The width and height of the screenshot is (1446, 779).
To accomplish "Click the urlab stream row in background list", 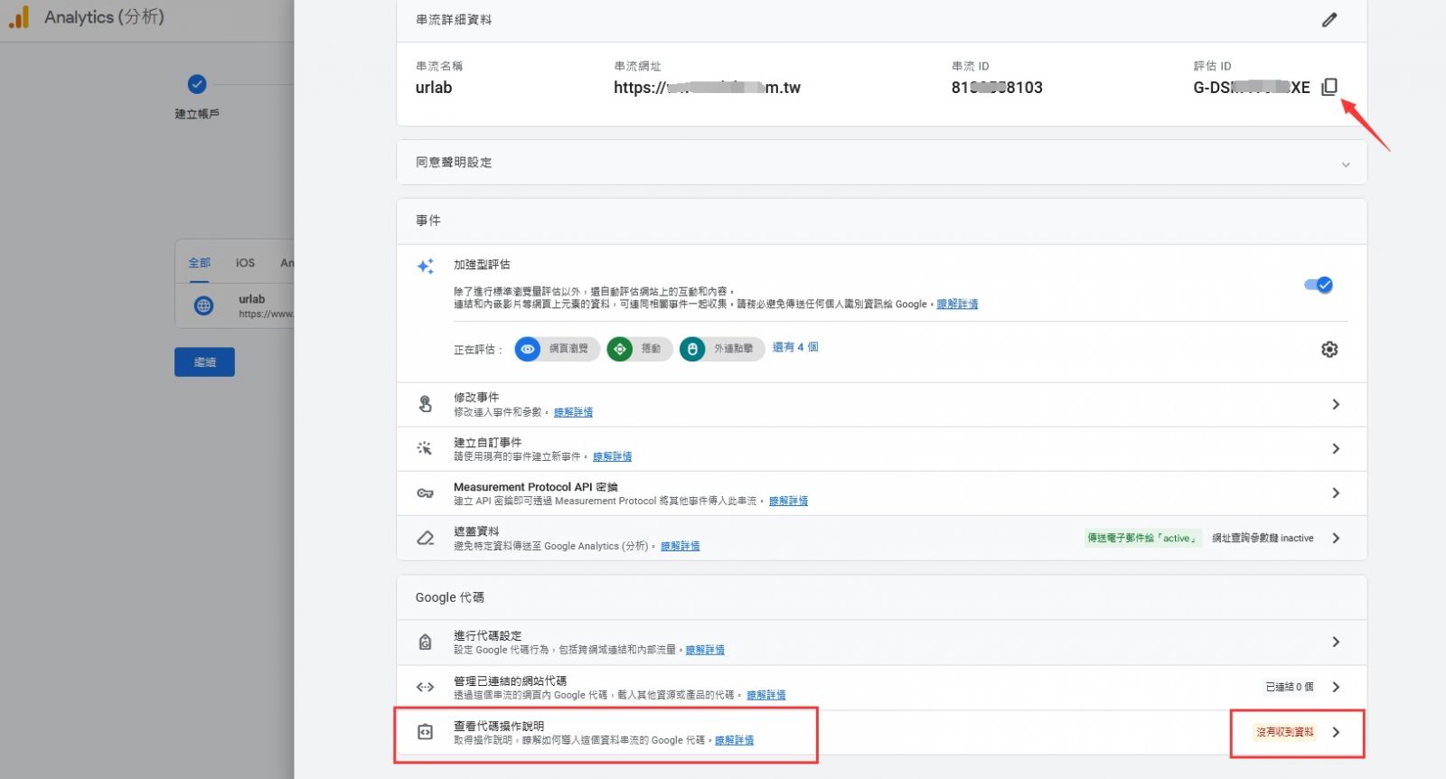I will [x=235, y=305].
